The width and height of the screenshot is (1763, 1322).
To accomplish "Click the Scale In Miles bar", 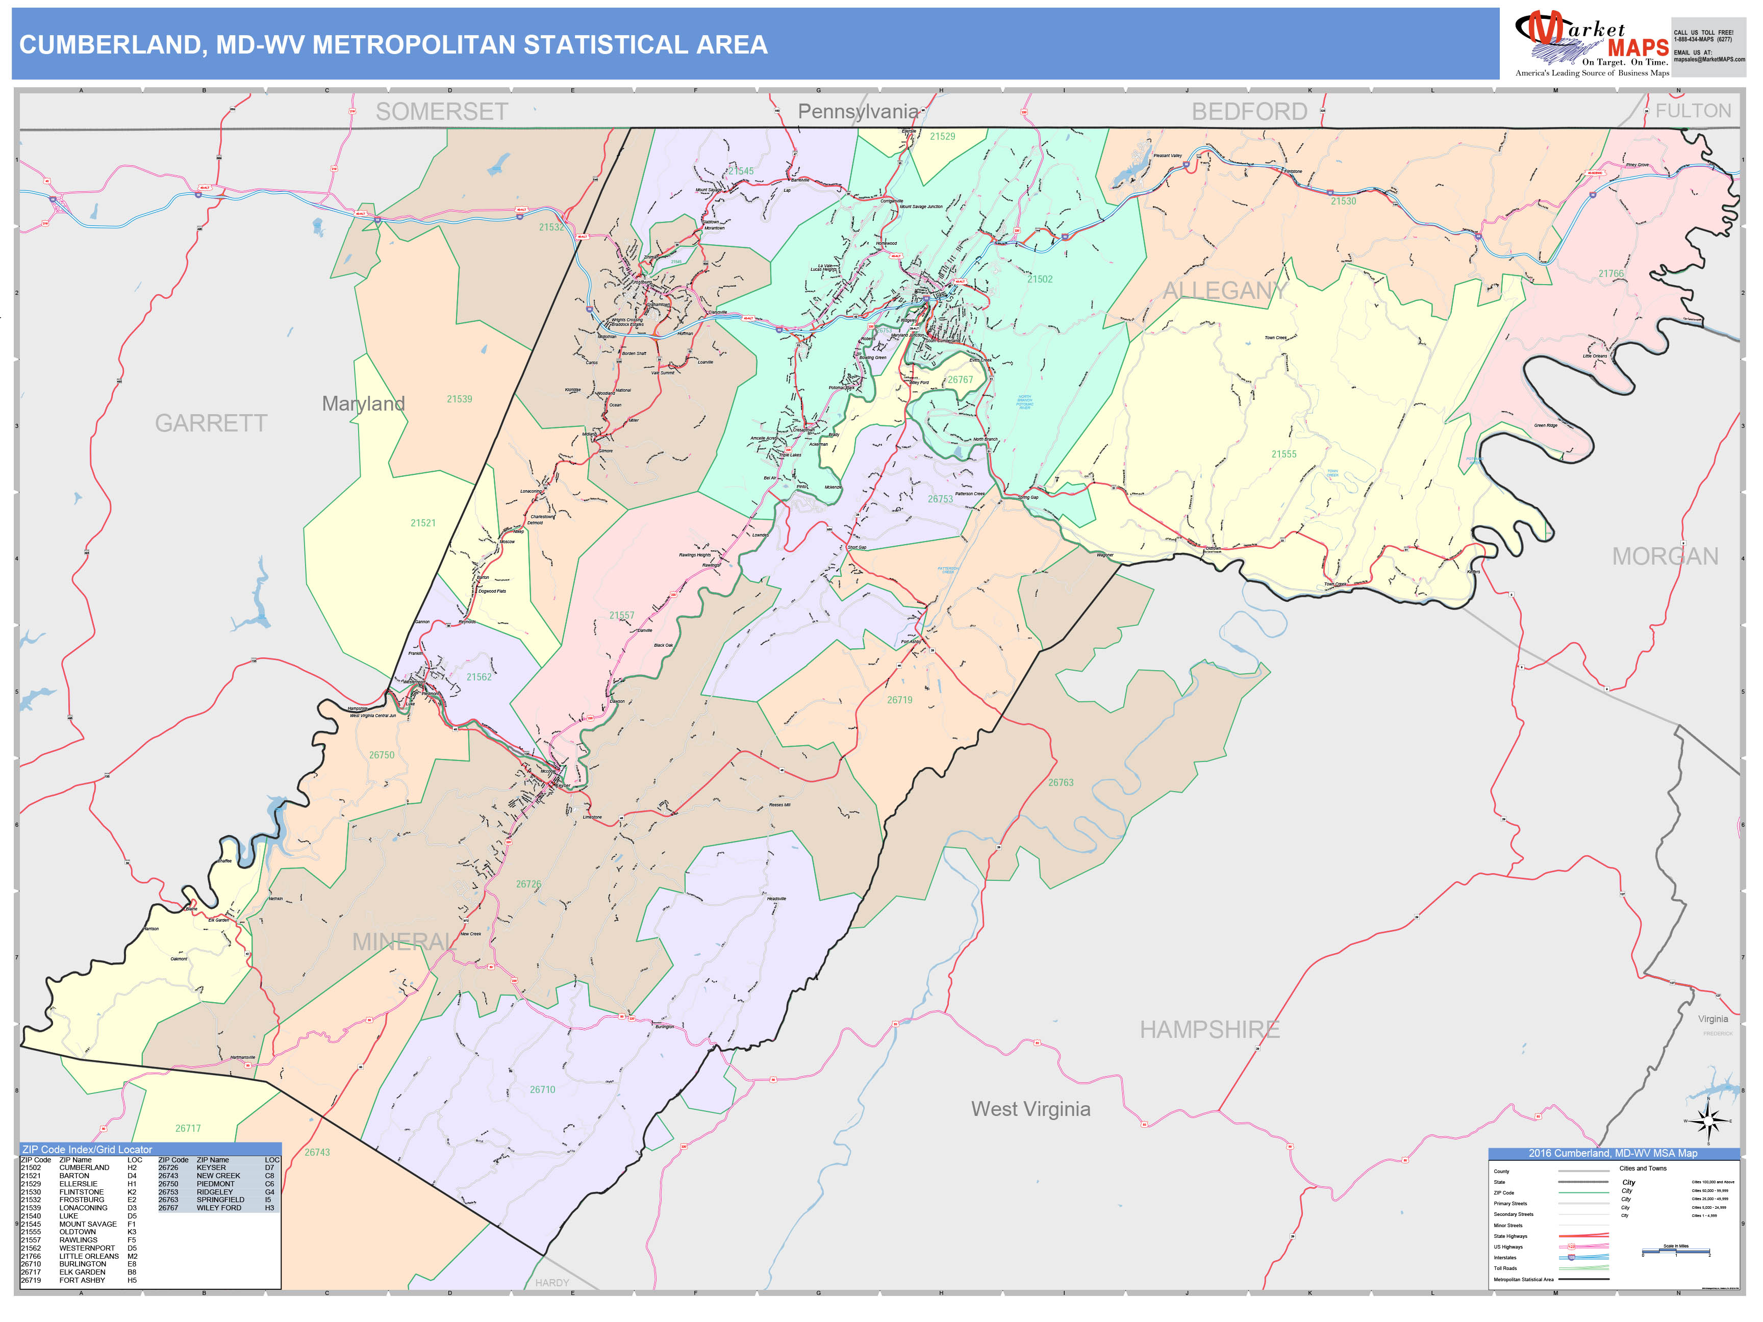I will coord(1676,1252).
